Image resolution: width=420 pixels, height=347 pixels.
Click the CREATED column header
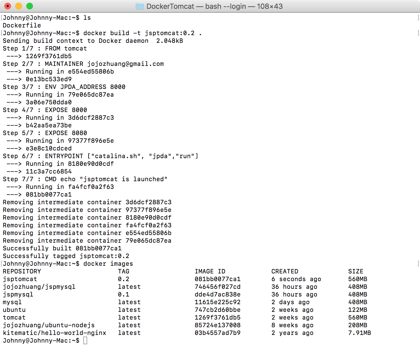click(x=285, y=271)
